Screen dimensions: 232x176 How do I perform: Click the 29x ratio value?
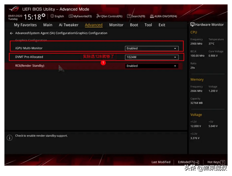(192, 68)
